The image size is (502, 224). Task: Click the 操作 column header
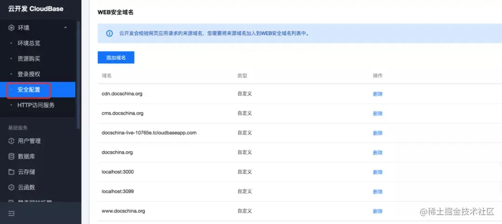(378, 76)
